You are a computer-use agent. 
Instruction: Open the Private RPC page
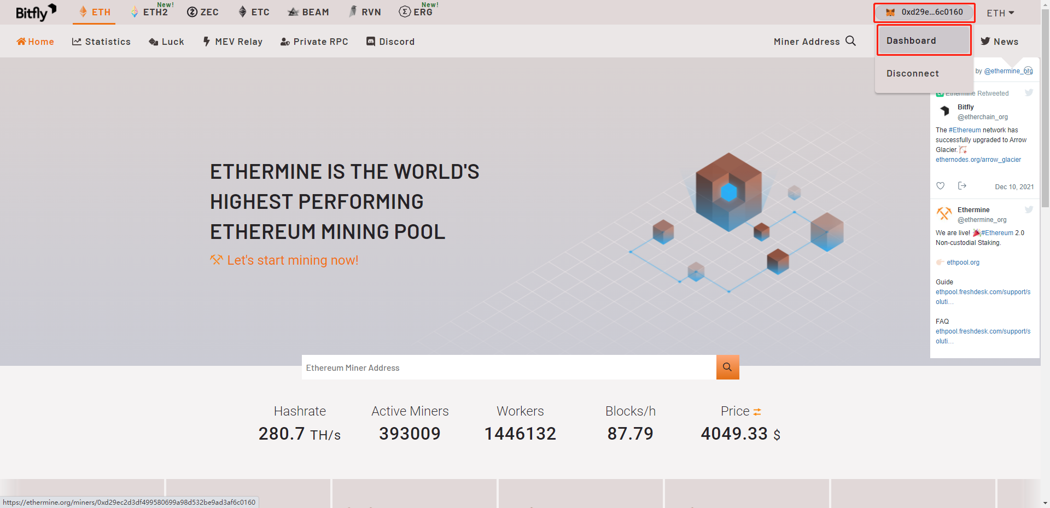click(314, 42)
